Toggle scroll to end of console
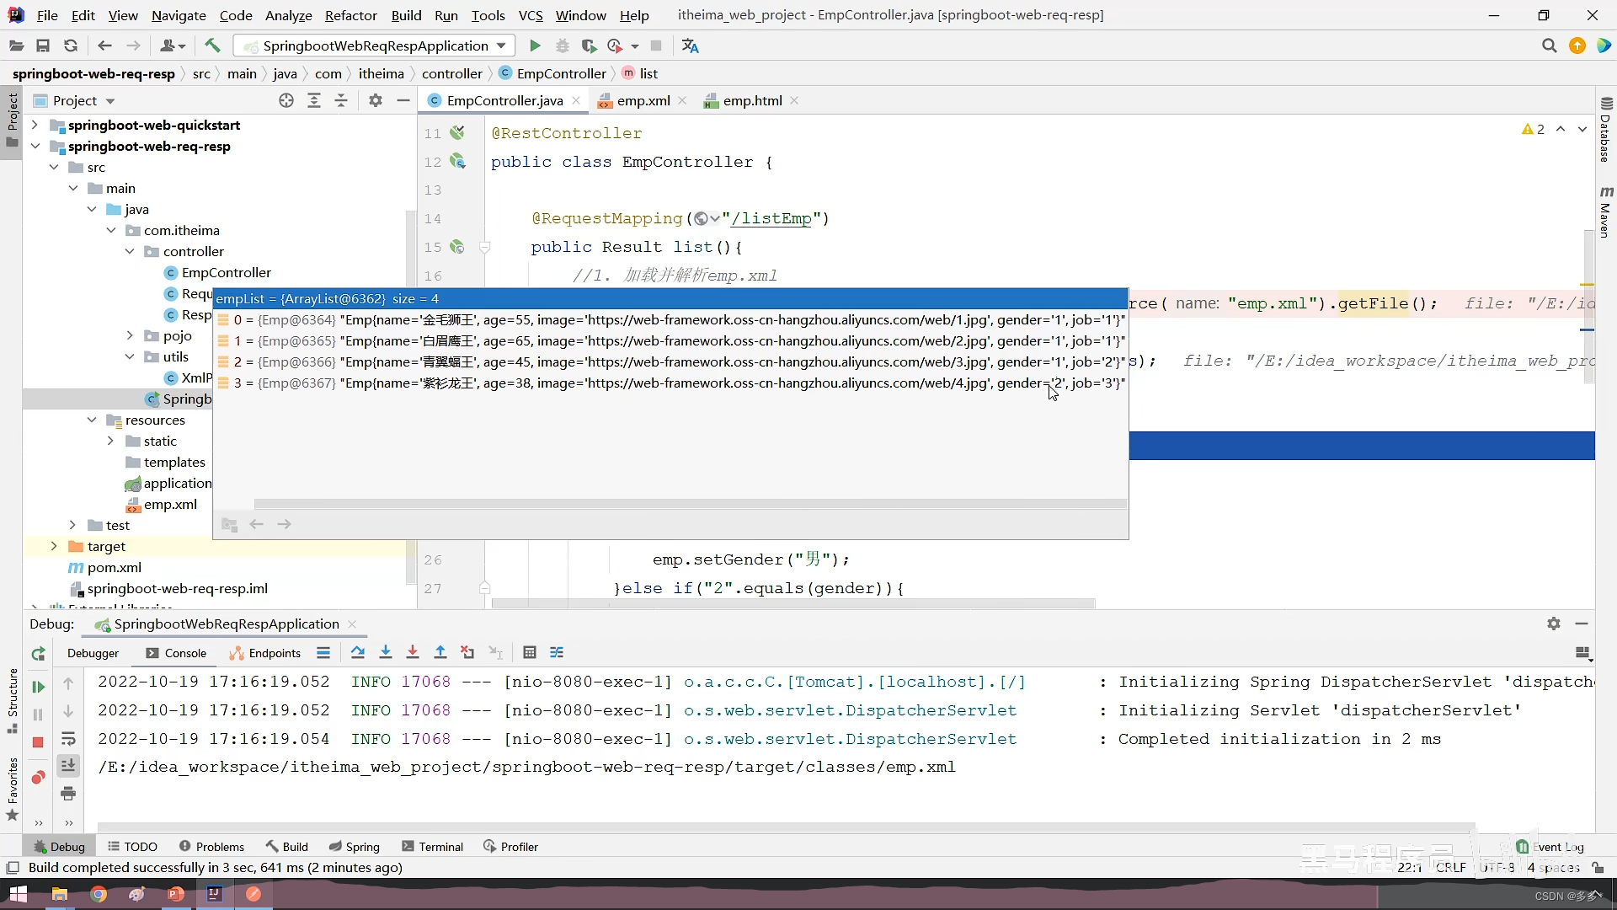Viewport: 1617px width, 910px height. pos(68,765)
